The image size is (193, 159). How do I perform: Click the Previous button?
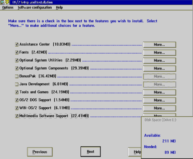point(40,152)
